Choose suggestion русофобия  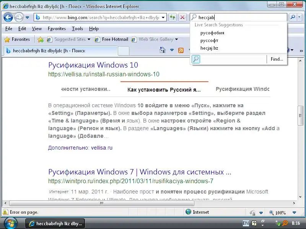tap(212, 33)
